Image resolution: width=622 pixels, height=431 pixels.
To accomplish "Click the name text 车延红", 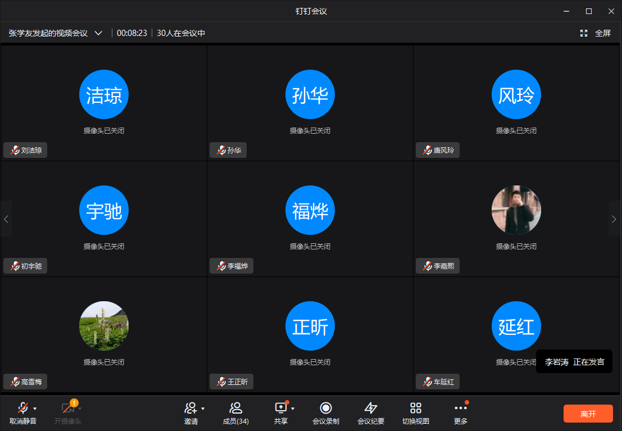I will point(443,382).
